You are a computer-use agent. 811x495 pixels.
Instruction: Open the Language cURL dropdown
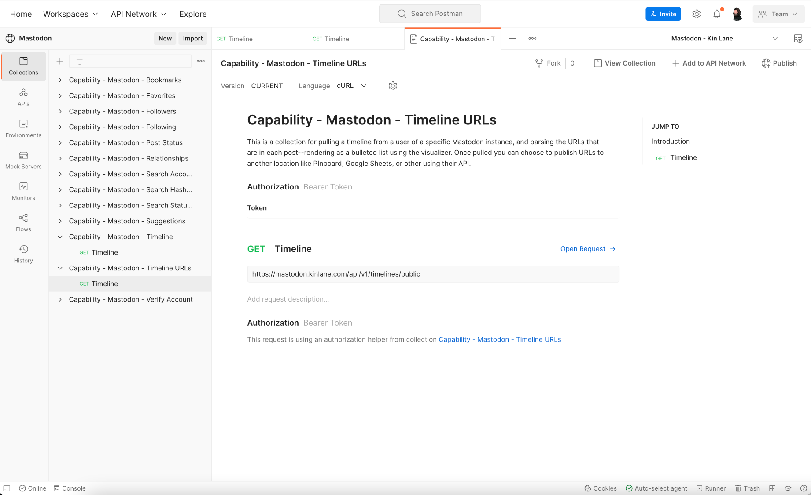pos(352,86)
